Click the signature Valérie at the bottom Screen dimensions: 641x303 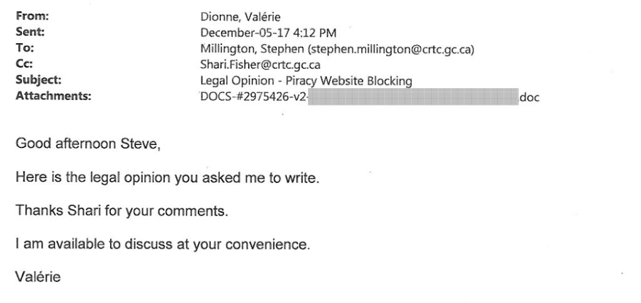tap(38, 277)
